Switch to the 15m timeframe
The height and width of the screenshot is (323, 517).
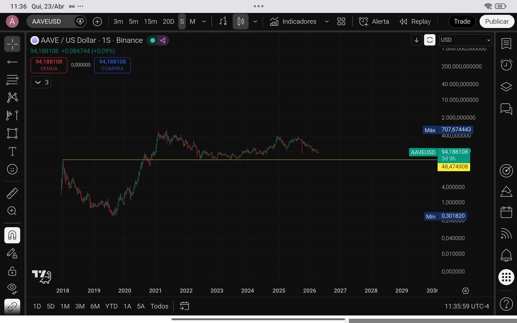(150, 21)
